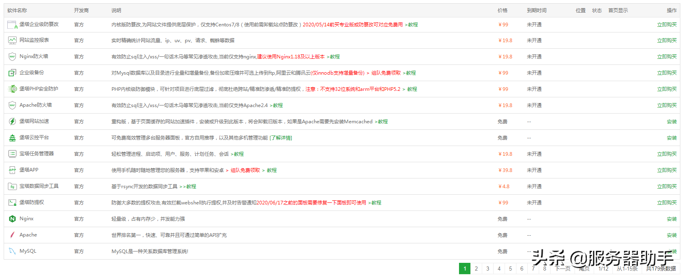Click the 到期时间 column header
This screenshot has width=682, height=275.
coord(537,11)
